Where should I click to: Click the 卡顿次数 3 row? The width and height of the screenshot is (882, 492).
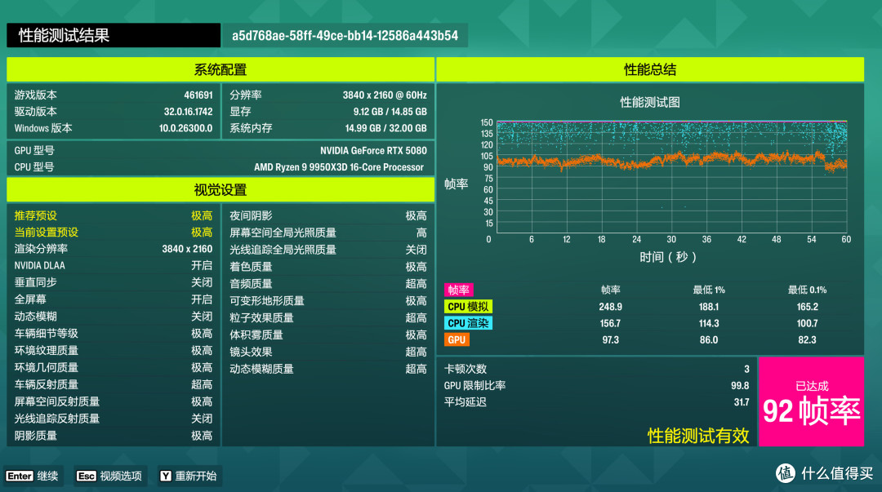[x=596, y=369]
